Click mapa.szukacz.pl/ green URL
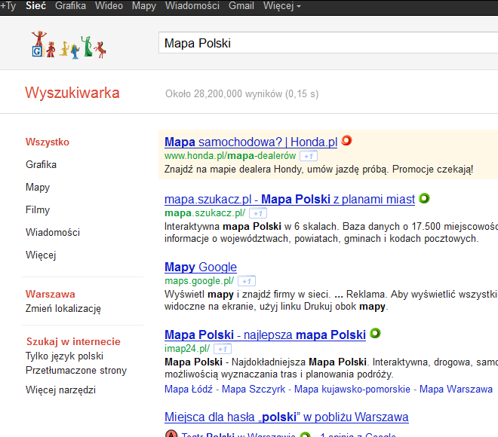The image size is (498, 437). tap(204, 213)
